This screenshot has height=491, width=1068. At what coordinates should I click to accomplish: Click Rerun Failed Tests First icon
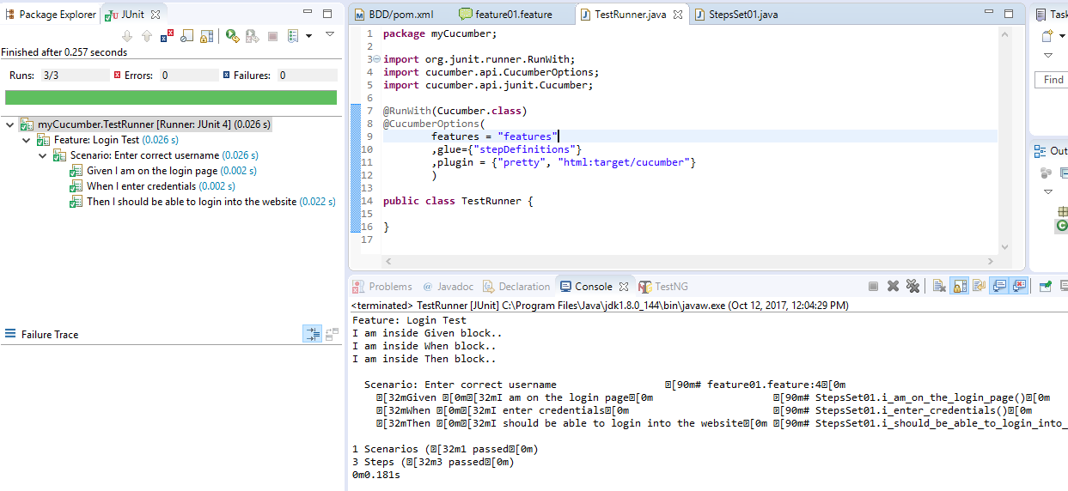pyautogui.click(x=253, y=36)
